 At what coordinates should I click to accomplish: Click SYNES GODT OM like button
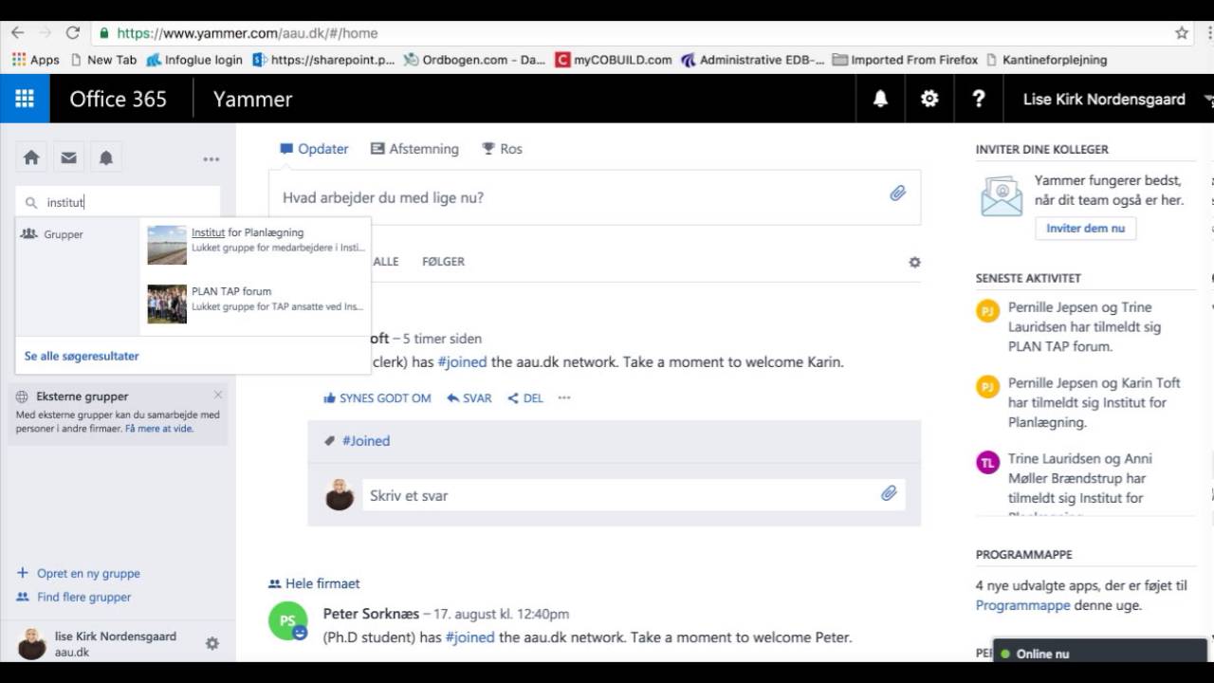click(377, 398)
